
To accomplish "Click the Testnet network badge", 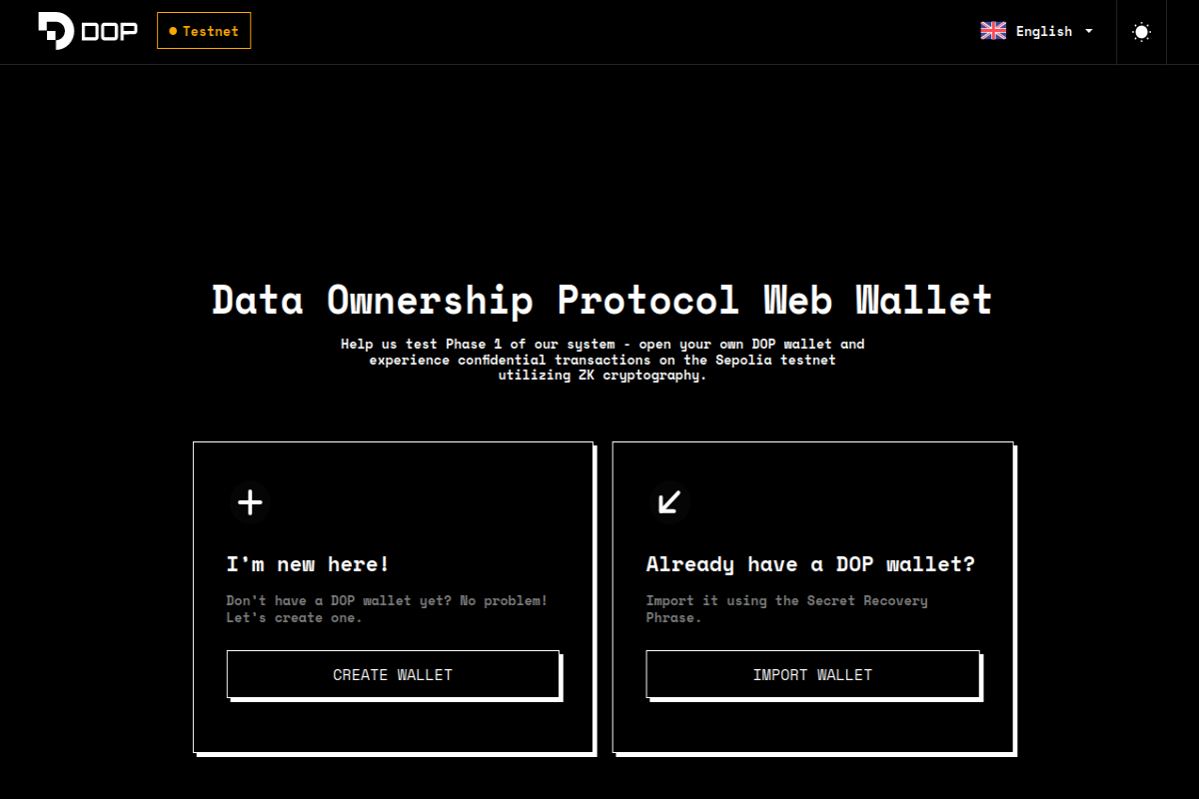I will (204, 31).
